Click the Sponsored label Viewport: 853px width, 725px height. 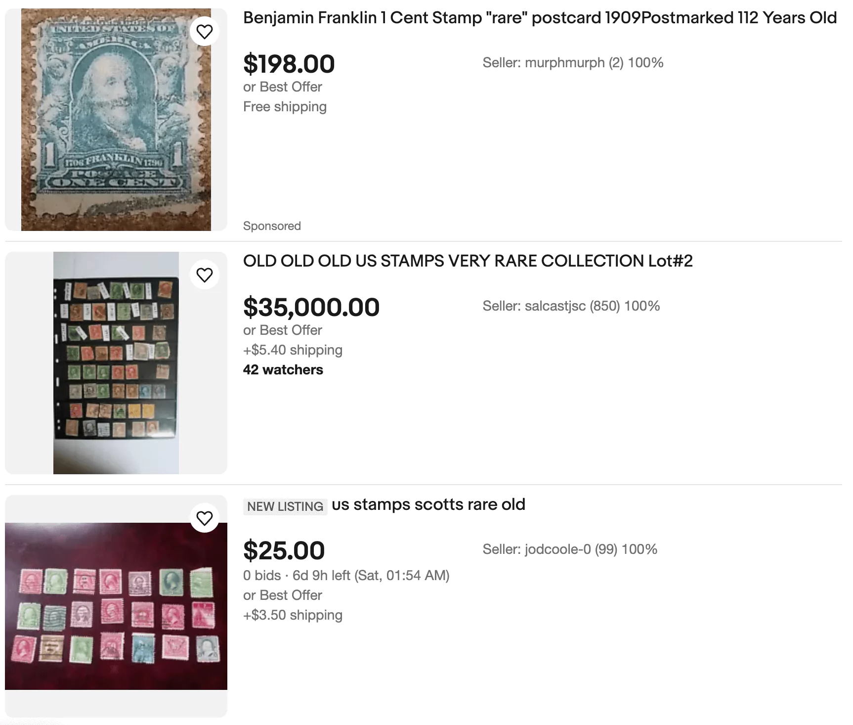tap(272, 226)
